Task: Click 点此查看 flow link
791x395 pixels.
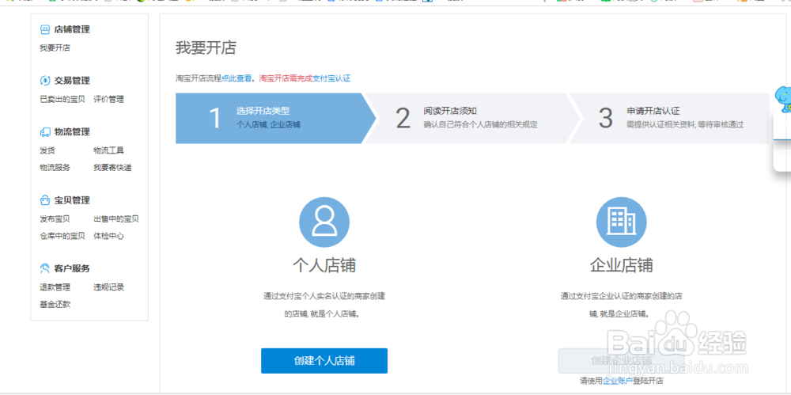Action: point(237,78)
